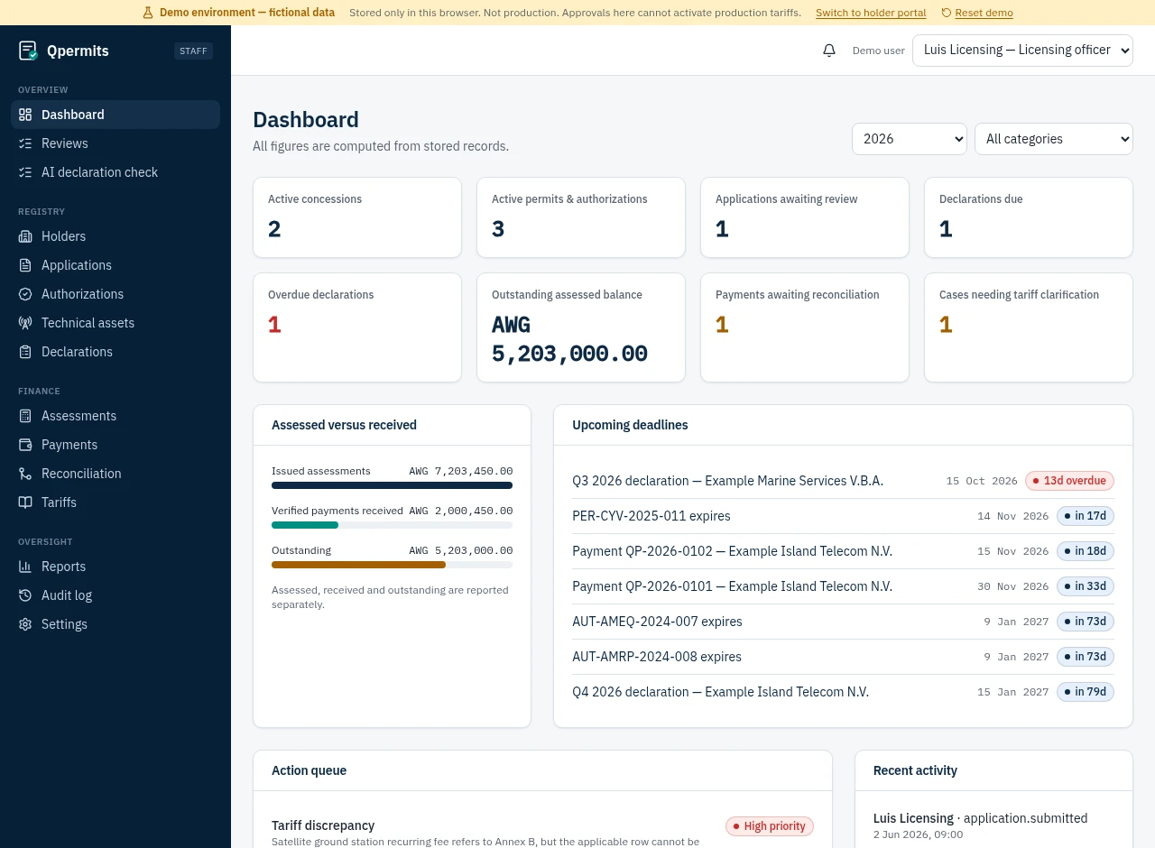Click the Outstanding amount progress bar
This screenshot has height=848, width=1155.
392,565
